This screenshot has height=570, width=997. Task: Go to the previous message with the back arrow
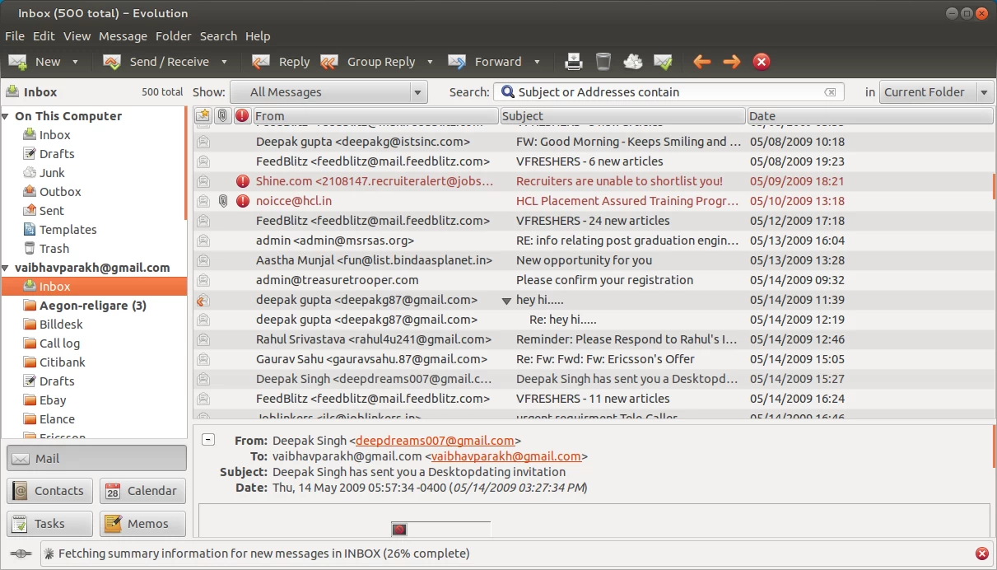click(x=701, y=62)
